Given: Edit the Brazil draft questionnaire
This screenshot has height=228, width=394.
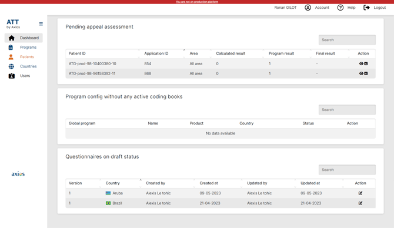Looking at the screenshot, I should coord(360,203).
